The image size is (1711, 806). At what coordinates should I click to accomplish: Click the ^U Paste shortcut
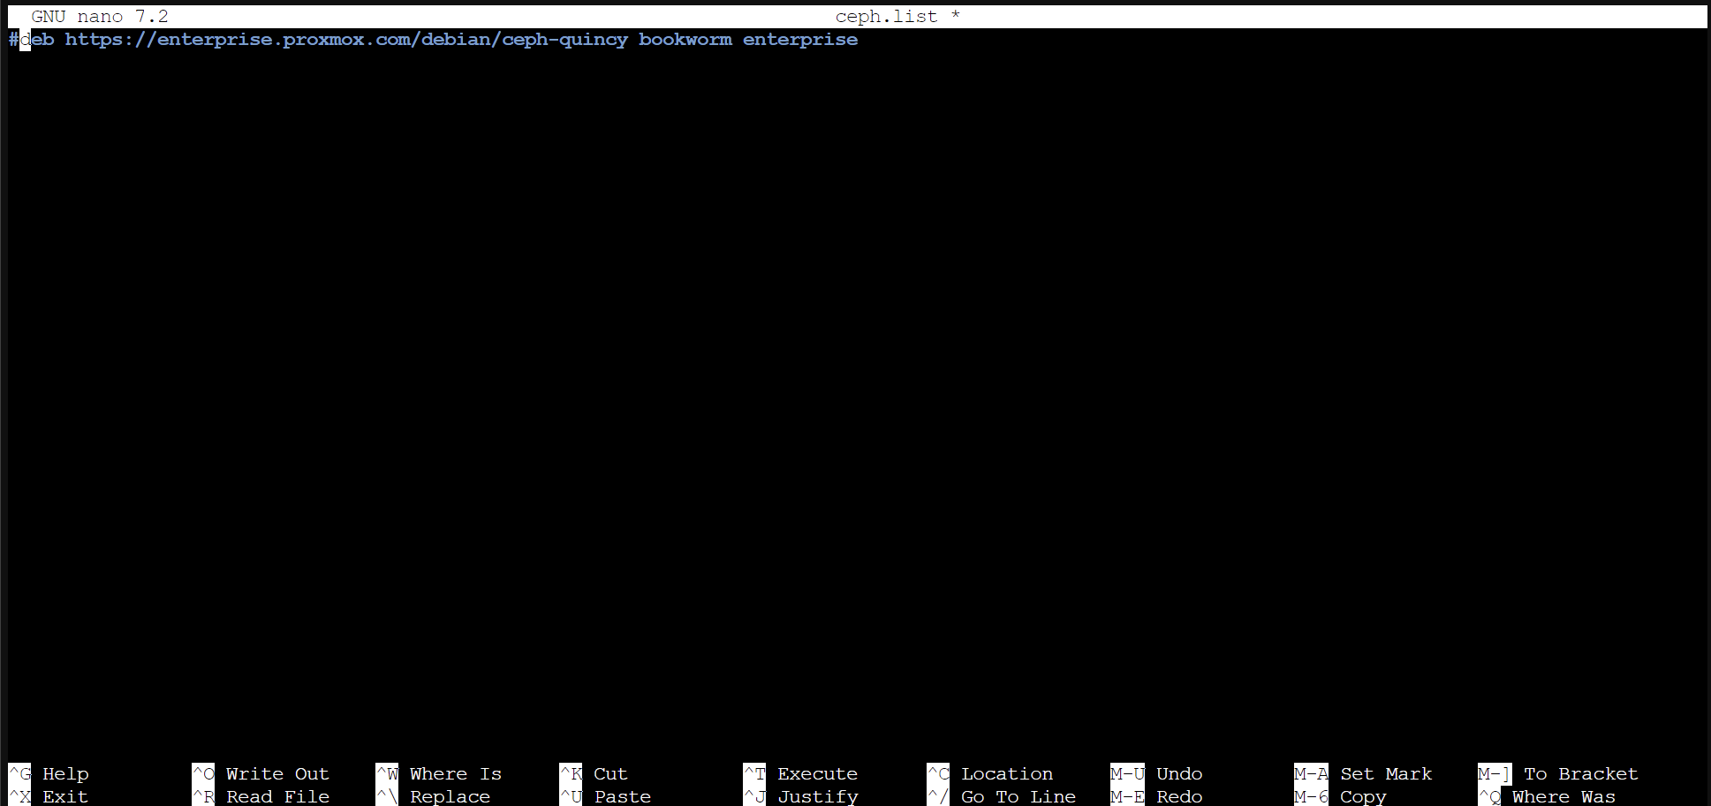coord(605,796)
